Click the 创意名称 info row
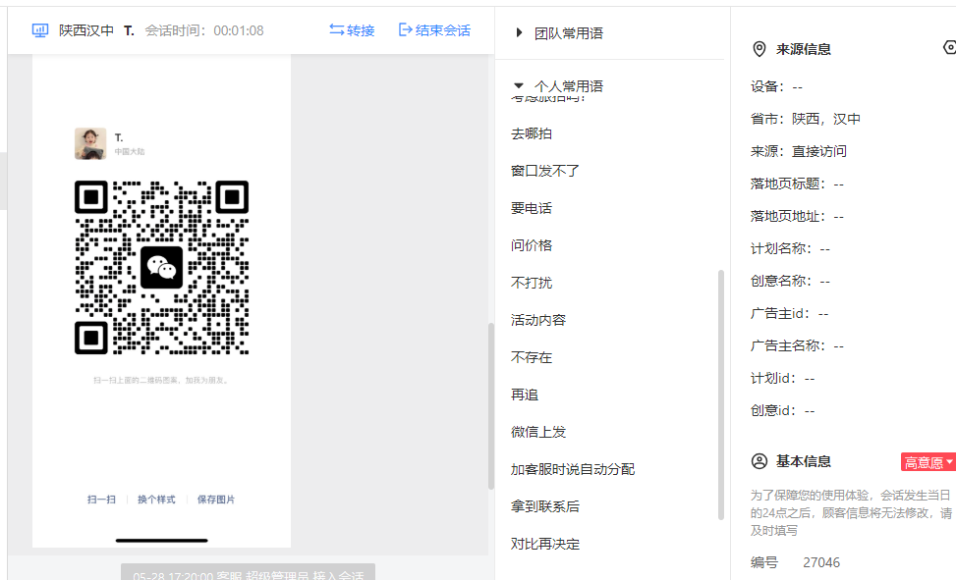Image resolution: width=956 pixels, height=580 pixels. click(x=790, y=281)
